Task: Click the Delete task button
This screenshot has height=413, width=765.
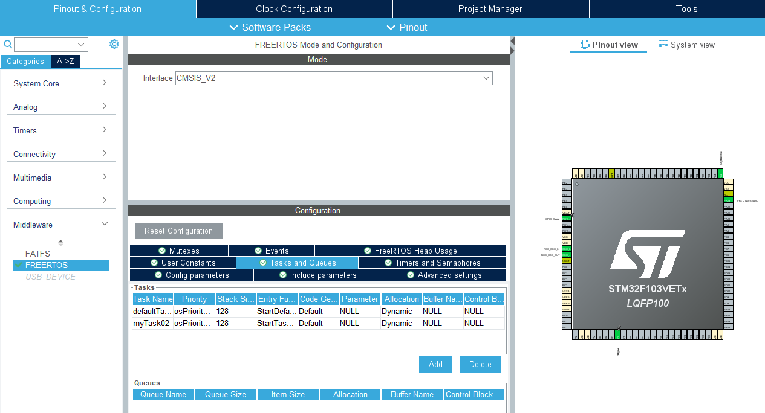Action: [480, 364]
